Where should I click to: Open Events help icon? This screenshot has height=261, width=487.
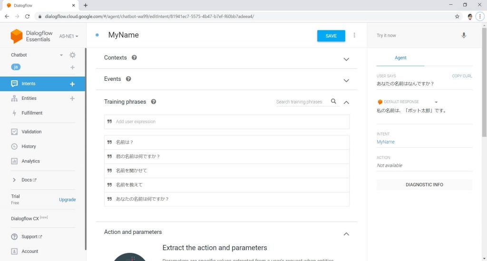(128, 79)
